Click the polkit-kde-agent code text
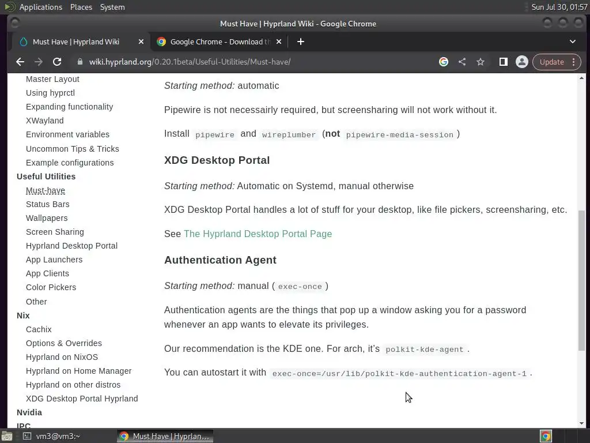Image resolution: width=590 pixels, height=443 pixels. click(425, 350)
